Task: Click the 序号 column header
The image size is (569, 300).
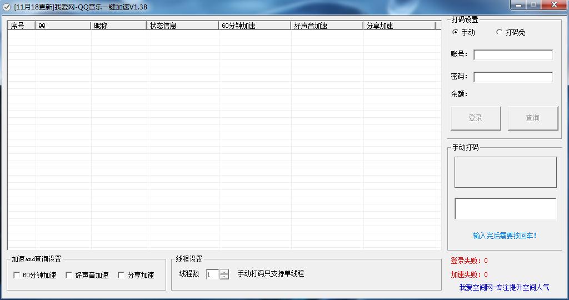Action: (21, 26)
